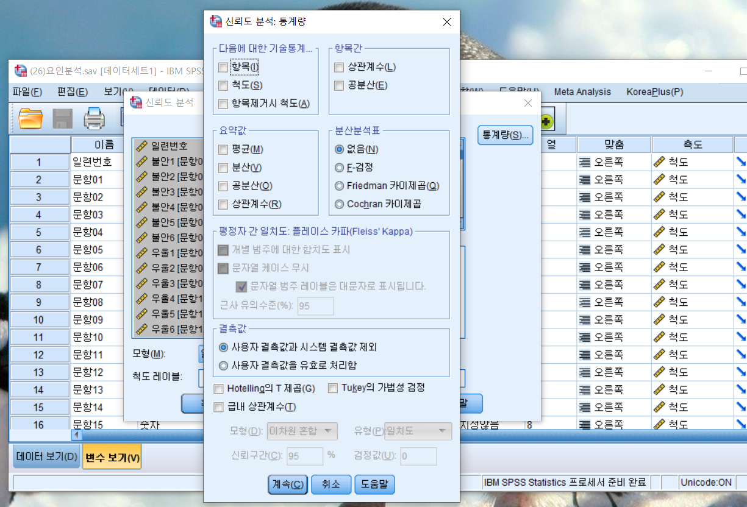The image size is (747, 507).
Task: Click 도움말 button in statistics dialog
Action: pyautogui.click(x=374, y=484)
